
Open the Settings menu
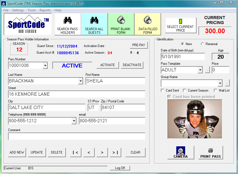(18, 10)
